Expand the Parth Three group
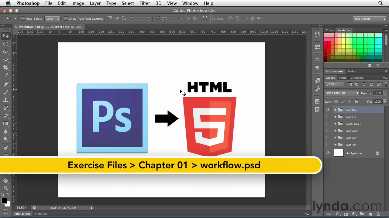This screenshot has width=389, height=218. pyautogui.click(x=336, y=124)
